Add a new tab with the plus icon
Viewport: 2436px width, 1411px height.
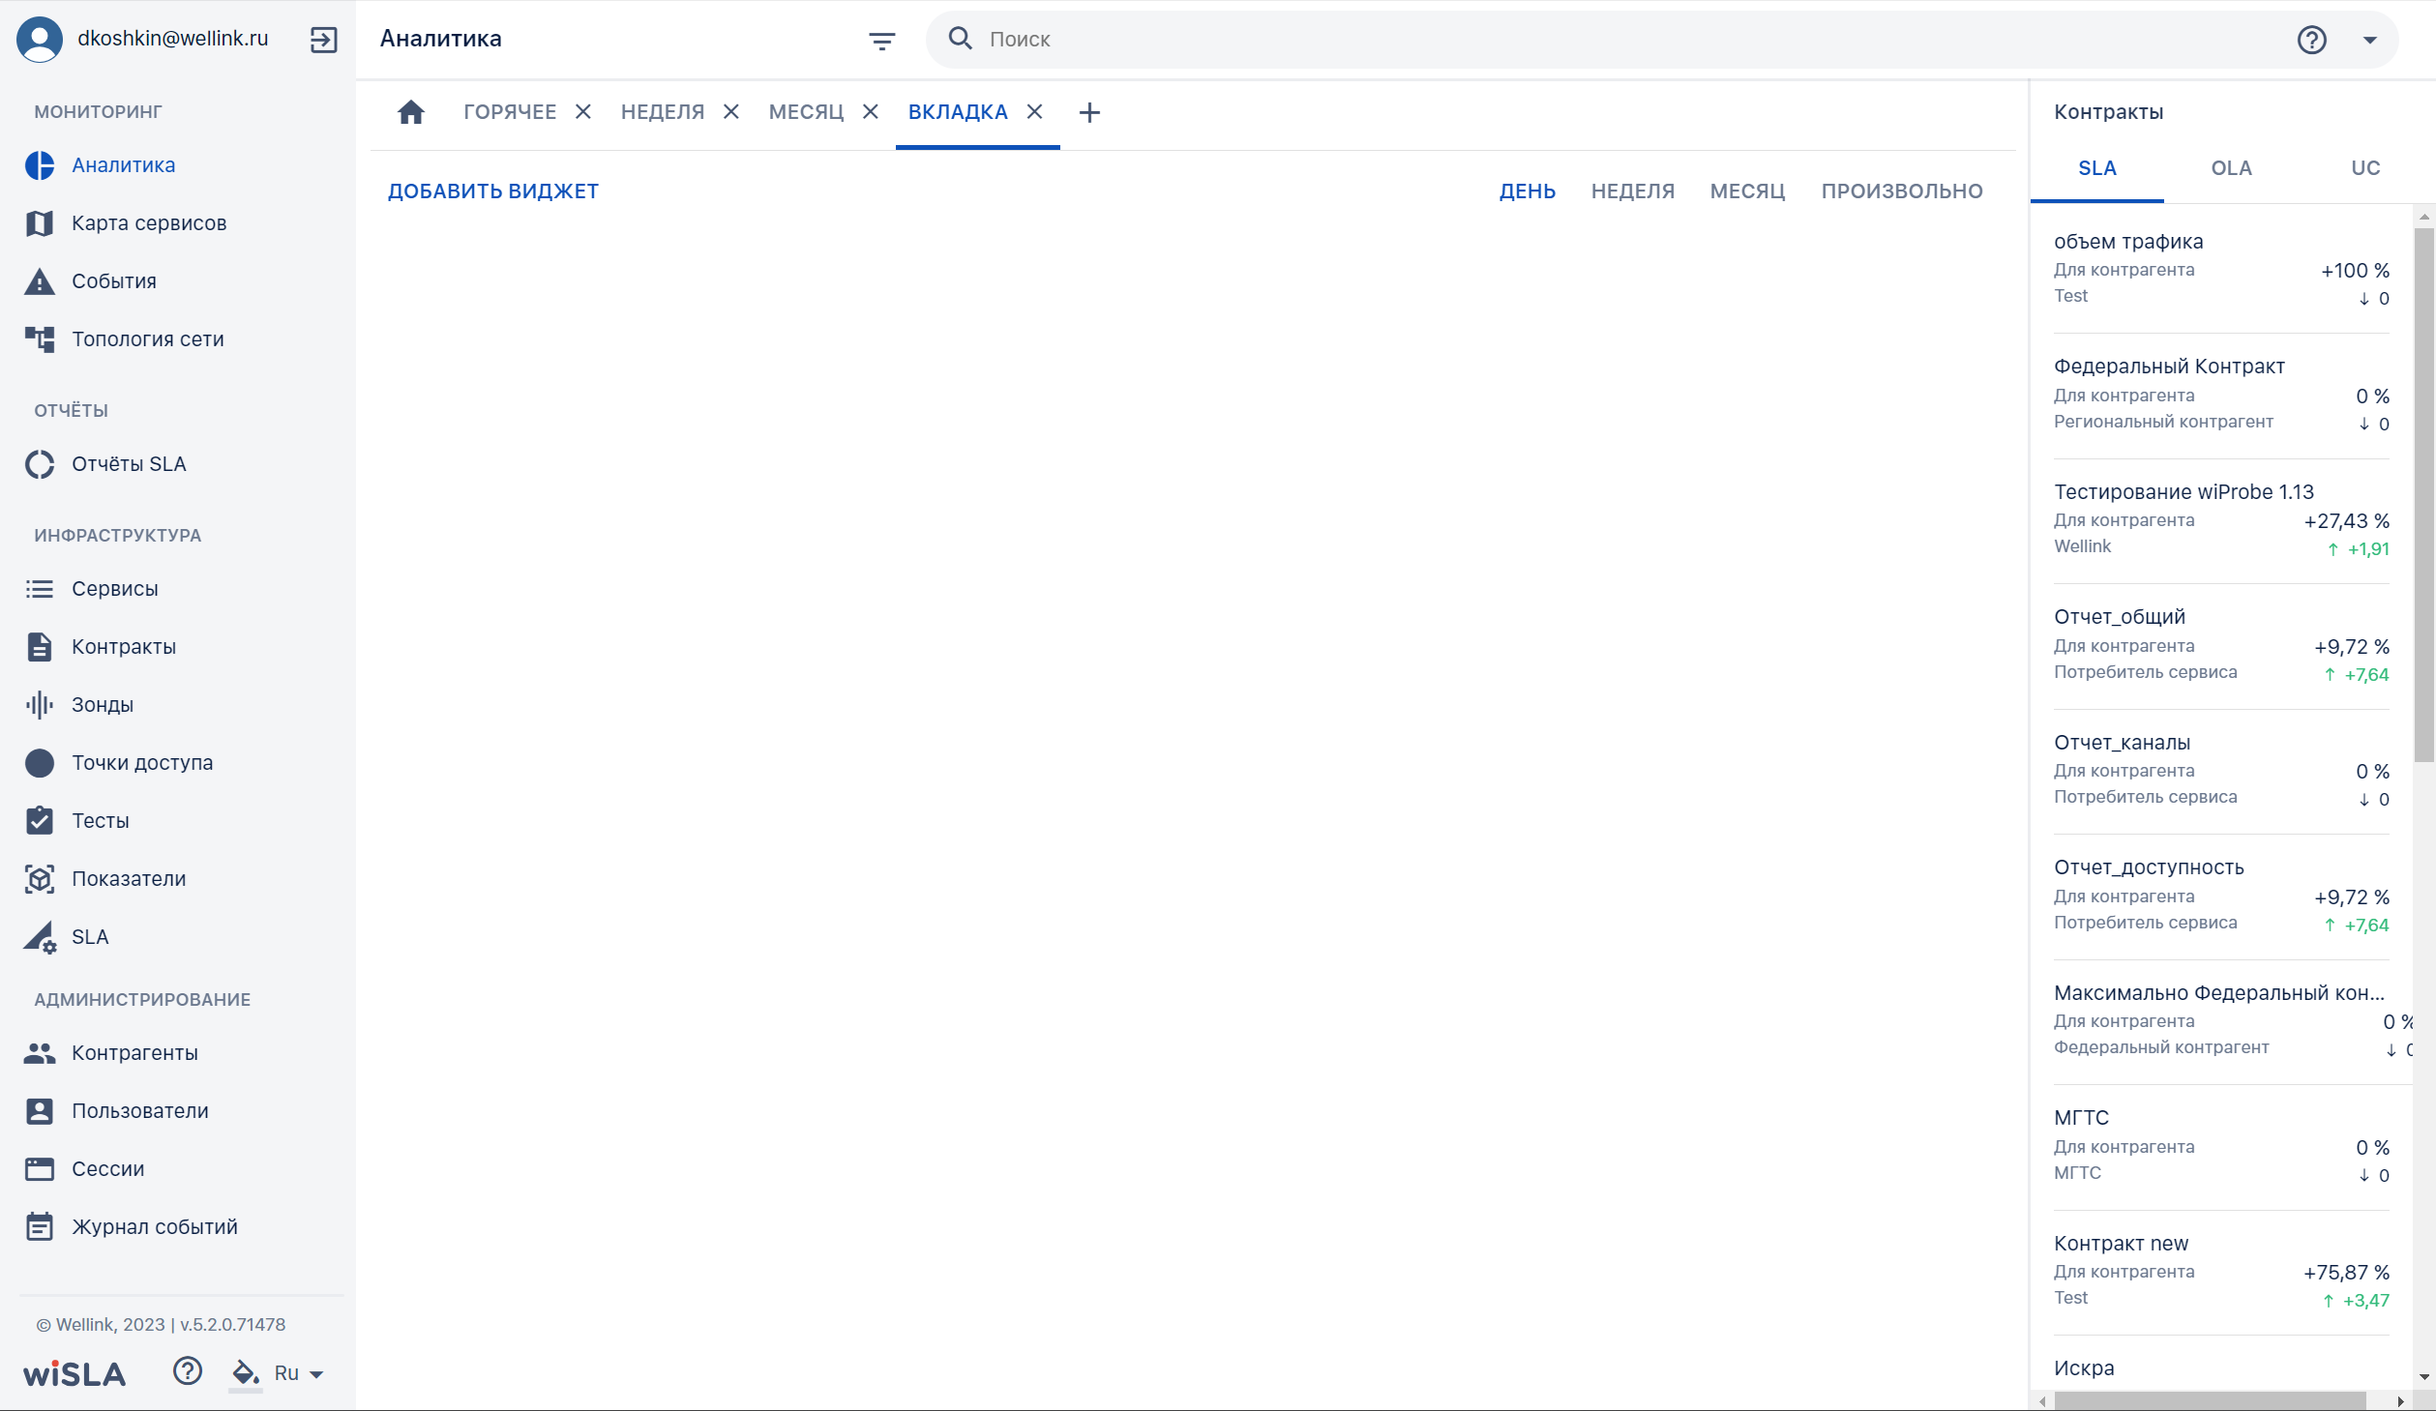tap(1089, 112)
